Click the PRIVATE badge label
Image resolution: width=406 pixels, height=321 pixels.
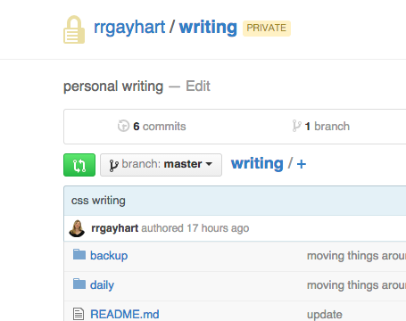click(267, 29)
